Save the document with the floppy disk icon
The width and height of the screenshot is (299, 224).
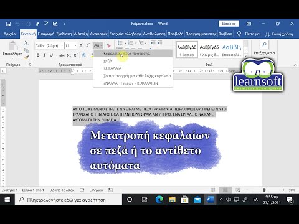click(x=8, y=24)
